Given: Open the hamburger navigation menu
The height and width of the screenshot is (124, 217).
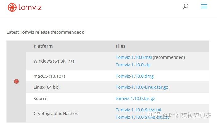Looking at the screenshot, I should (204, 6).
